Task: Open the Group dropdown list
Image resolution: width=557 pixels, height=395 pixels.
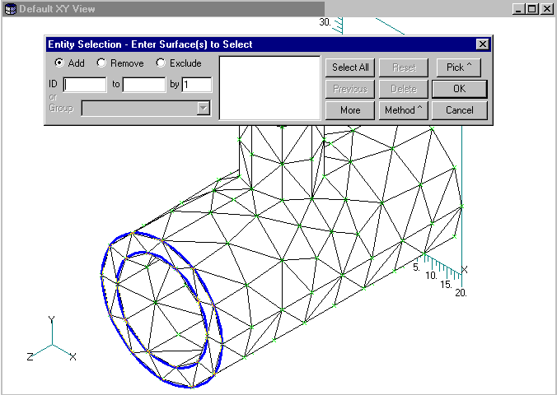Action: 204,109
